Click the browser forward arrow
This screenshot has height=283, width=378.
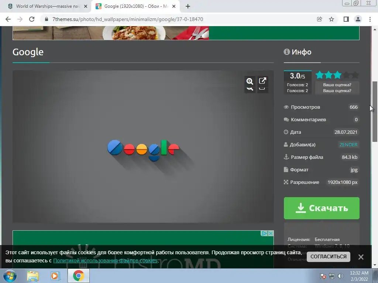(20, 19)
